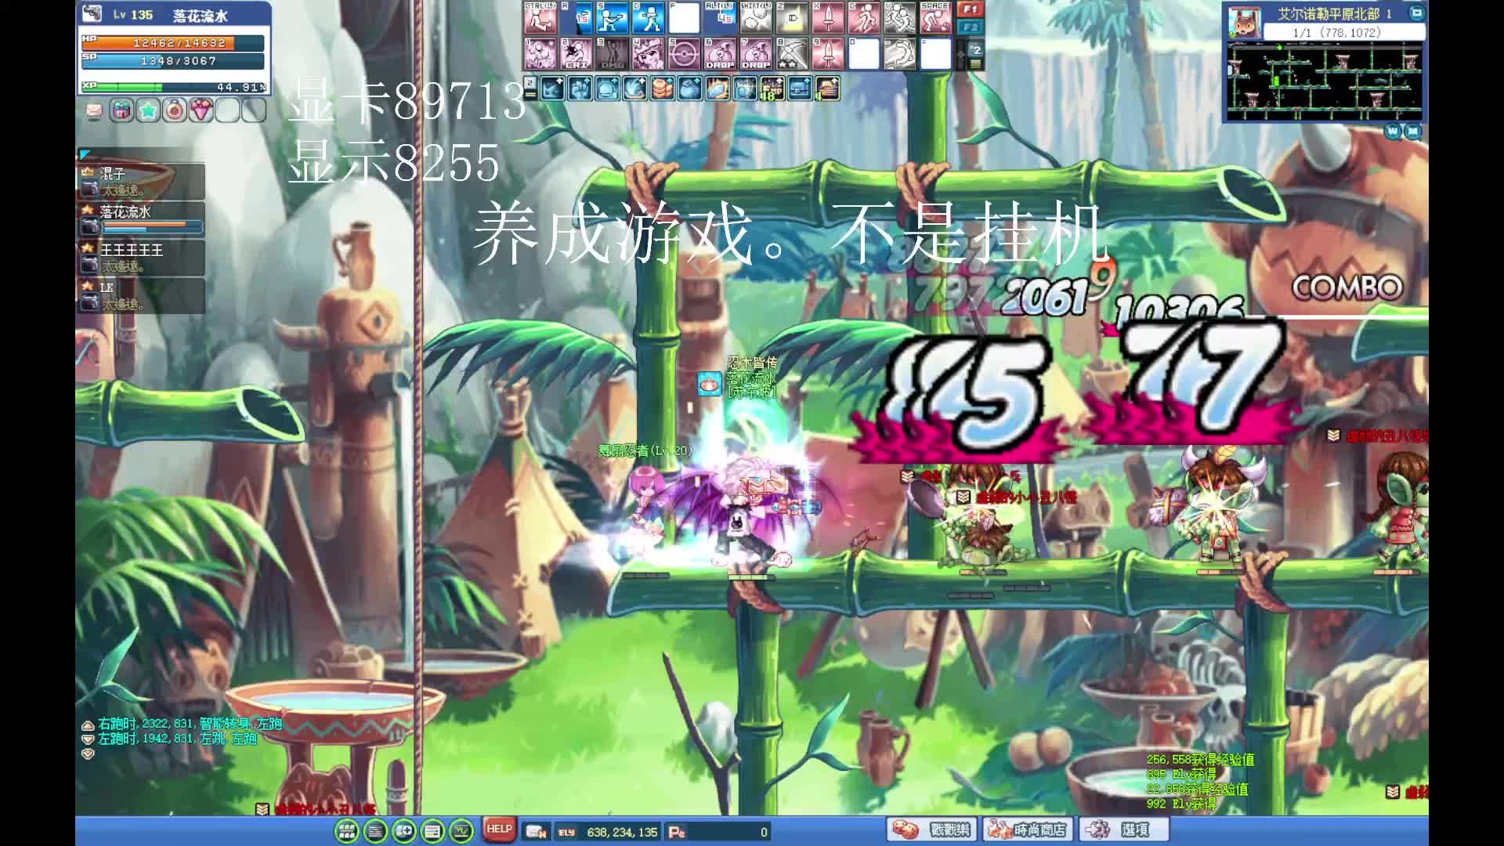The width and height of the screenshot is (1504, 846).
Task: Open the pink gift box icon
Action: (x=121, y=111)
